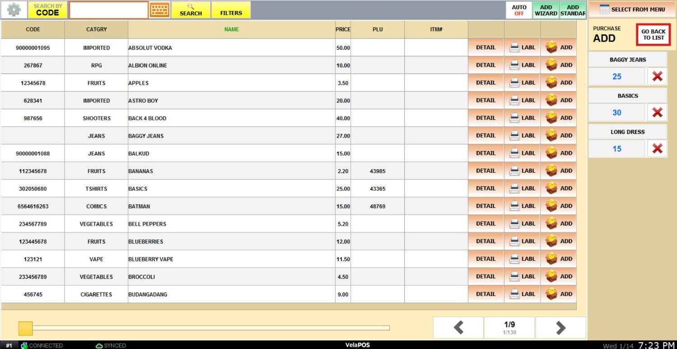Click the search text input field
Viewport: 677px width, 349px height.
(109, 10)
